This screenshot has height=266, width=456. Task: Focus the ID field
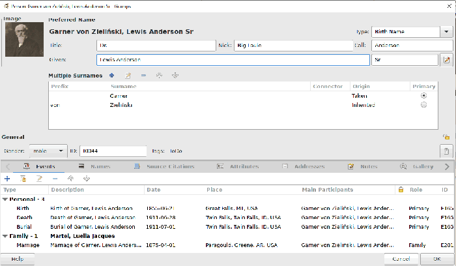(x=113, y=151)
